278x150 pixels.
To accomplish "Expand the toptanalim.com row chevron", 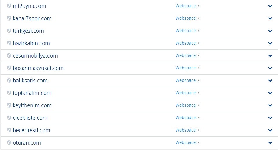I will click(270, 93).
